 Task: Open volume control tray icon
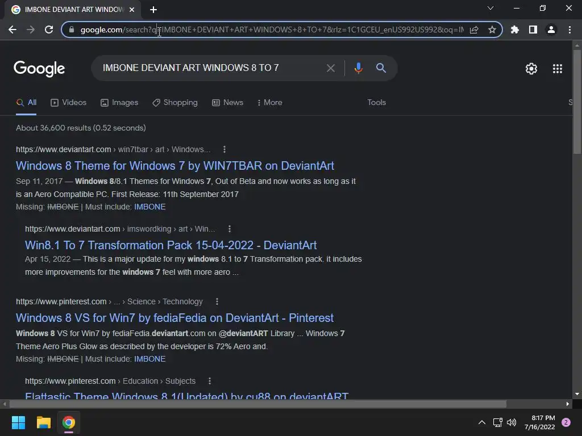(512, 422)
